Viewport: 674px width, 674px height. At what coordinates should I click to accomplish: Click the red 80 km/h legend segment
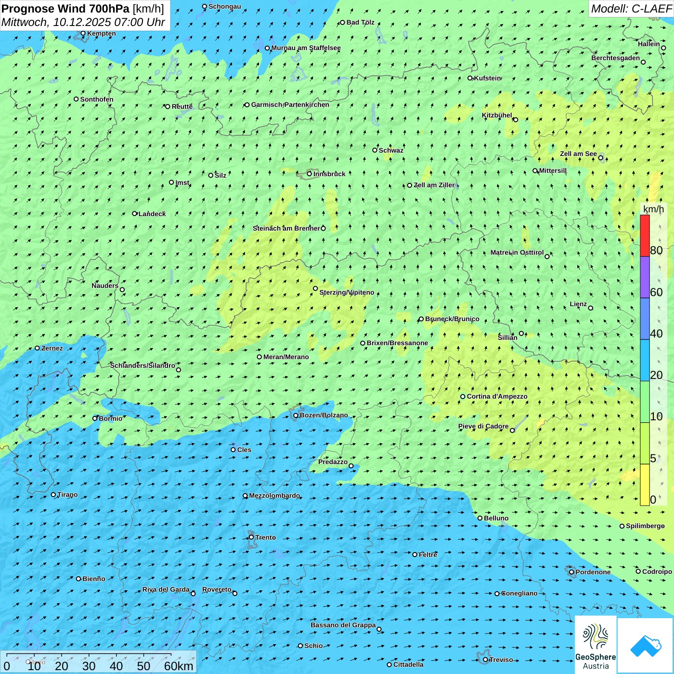[x=645, y=235]
